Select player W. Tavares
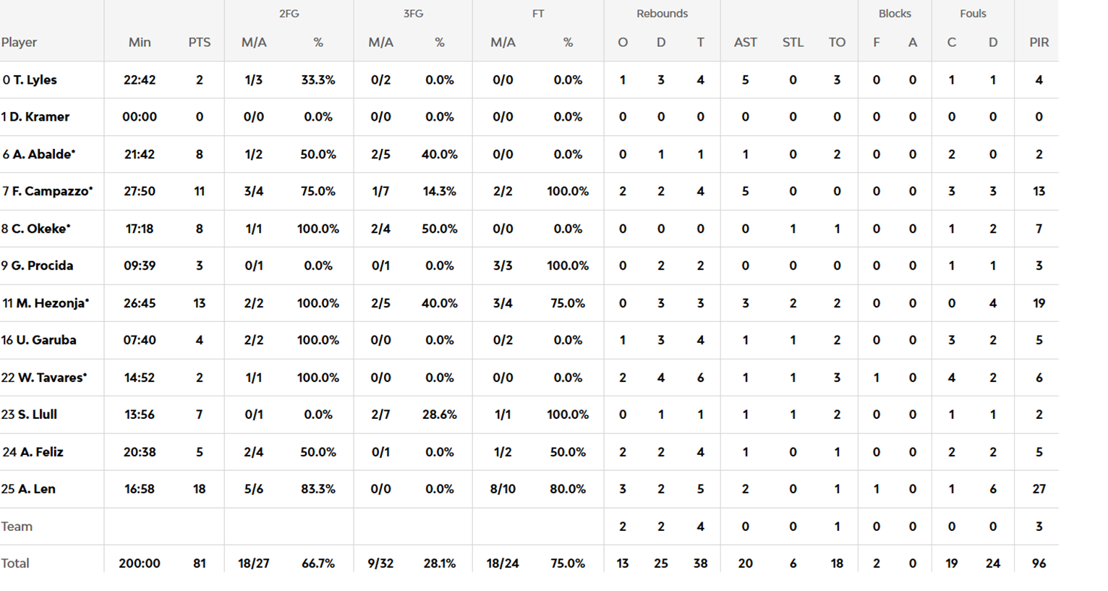 (x=52, y=378)
